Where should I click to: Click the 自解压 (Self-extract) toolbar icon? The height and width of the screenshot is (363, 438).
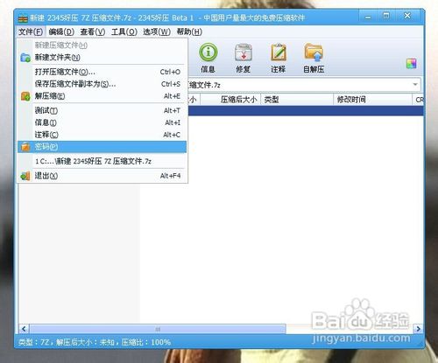click(314, 58)
